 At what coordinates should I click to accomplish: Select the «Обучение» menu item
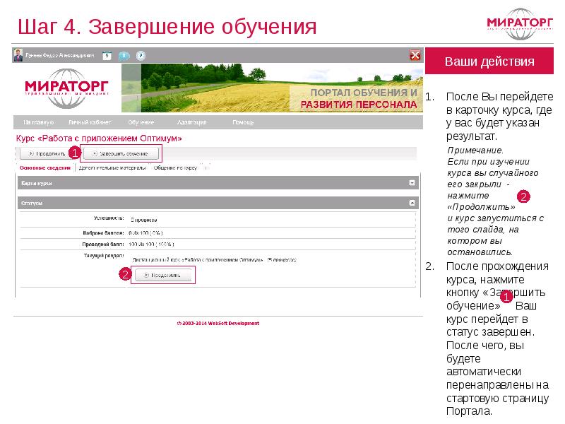pos(141,122)
